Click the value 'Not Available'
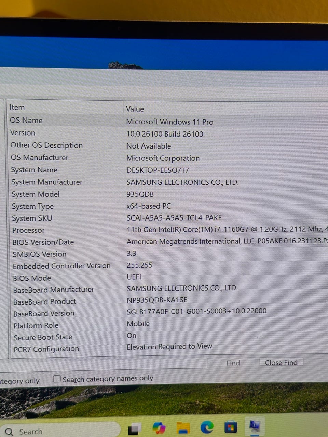328x437 pixels. coord(149,146)
